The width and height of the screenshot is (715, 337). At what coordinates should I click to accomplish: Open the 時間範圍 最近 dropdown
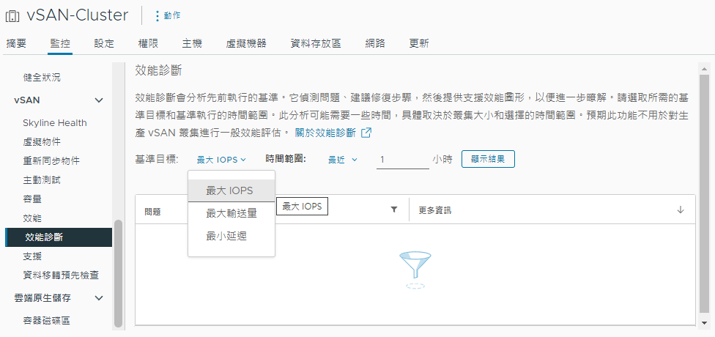tap(342, 160)
